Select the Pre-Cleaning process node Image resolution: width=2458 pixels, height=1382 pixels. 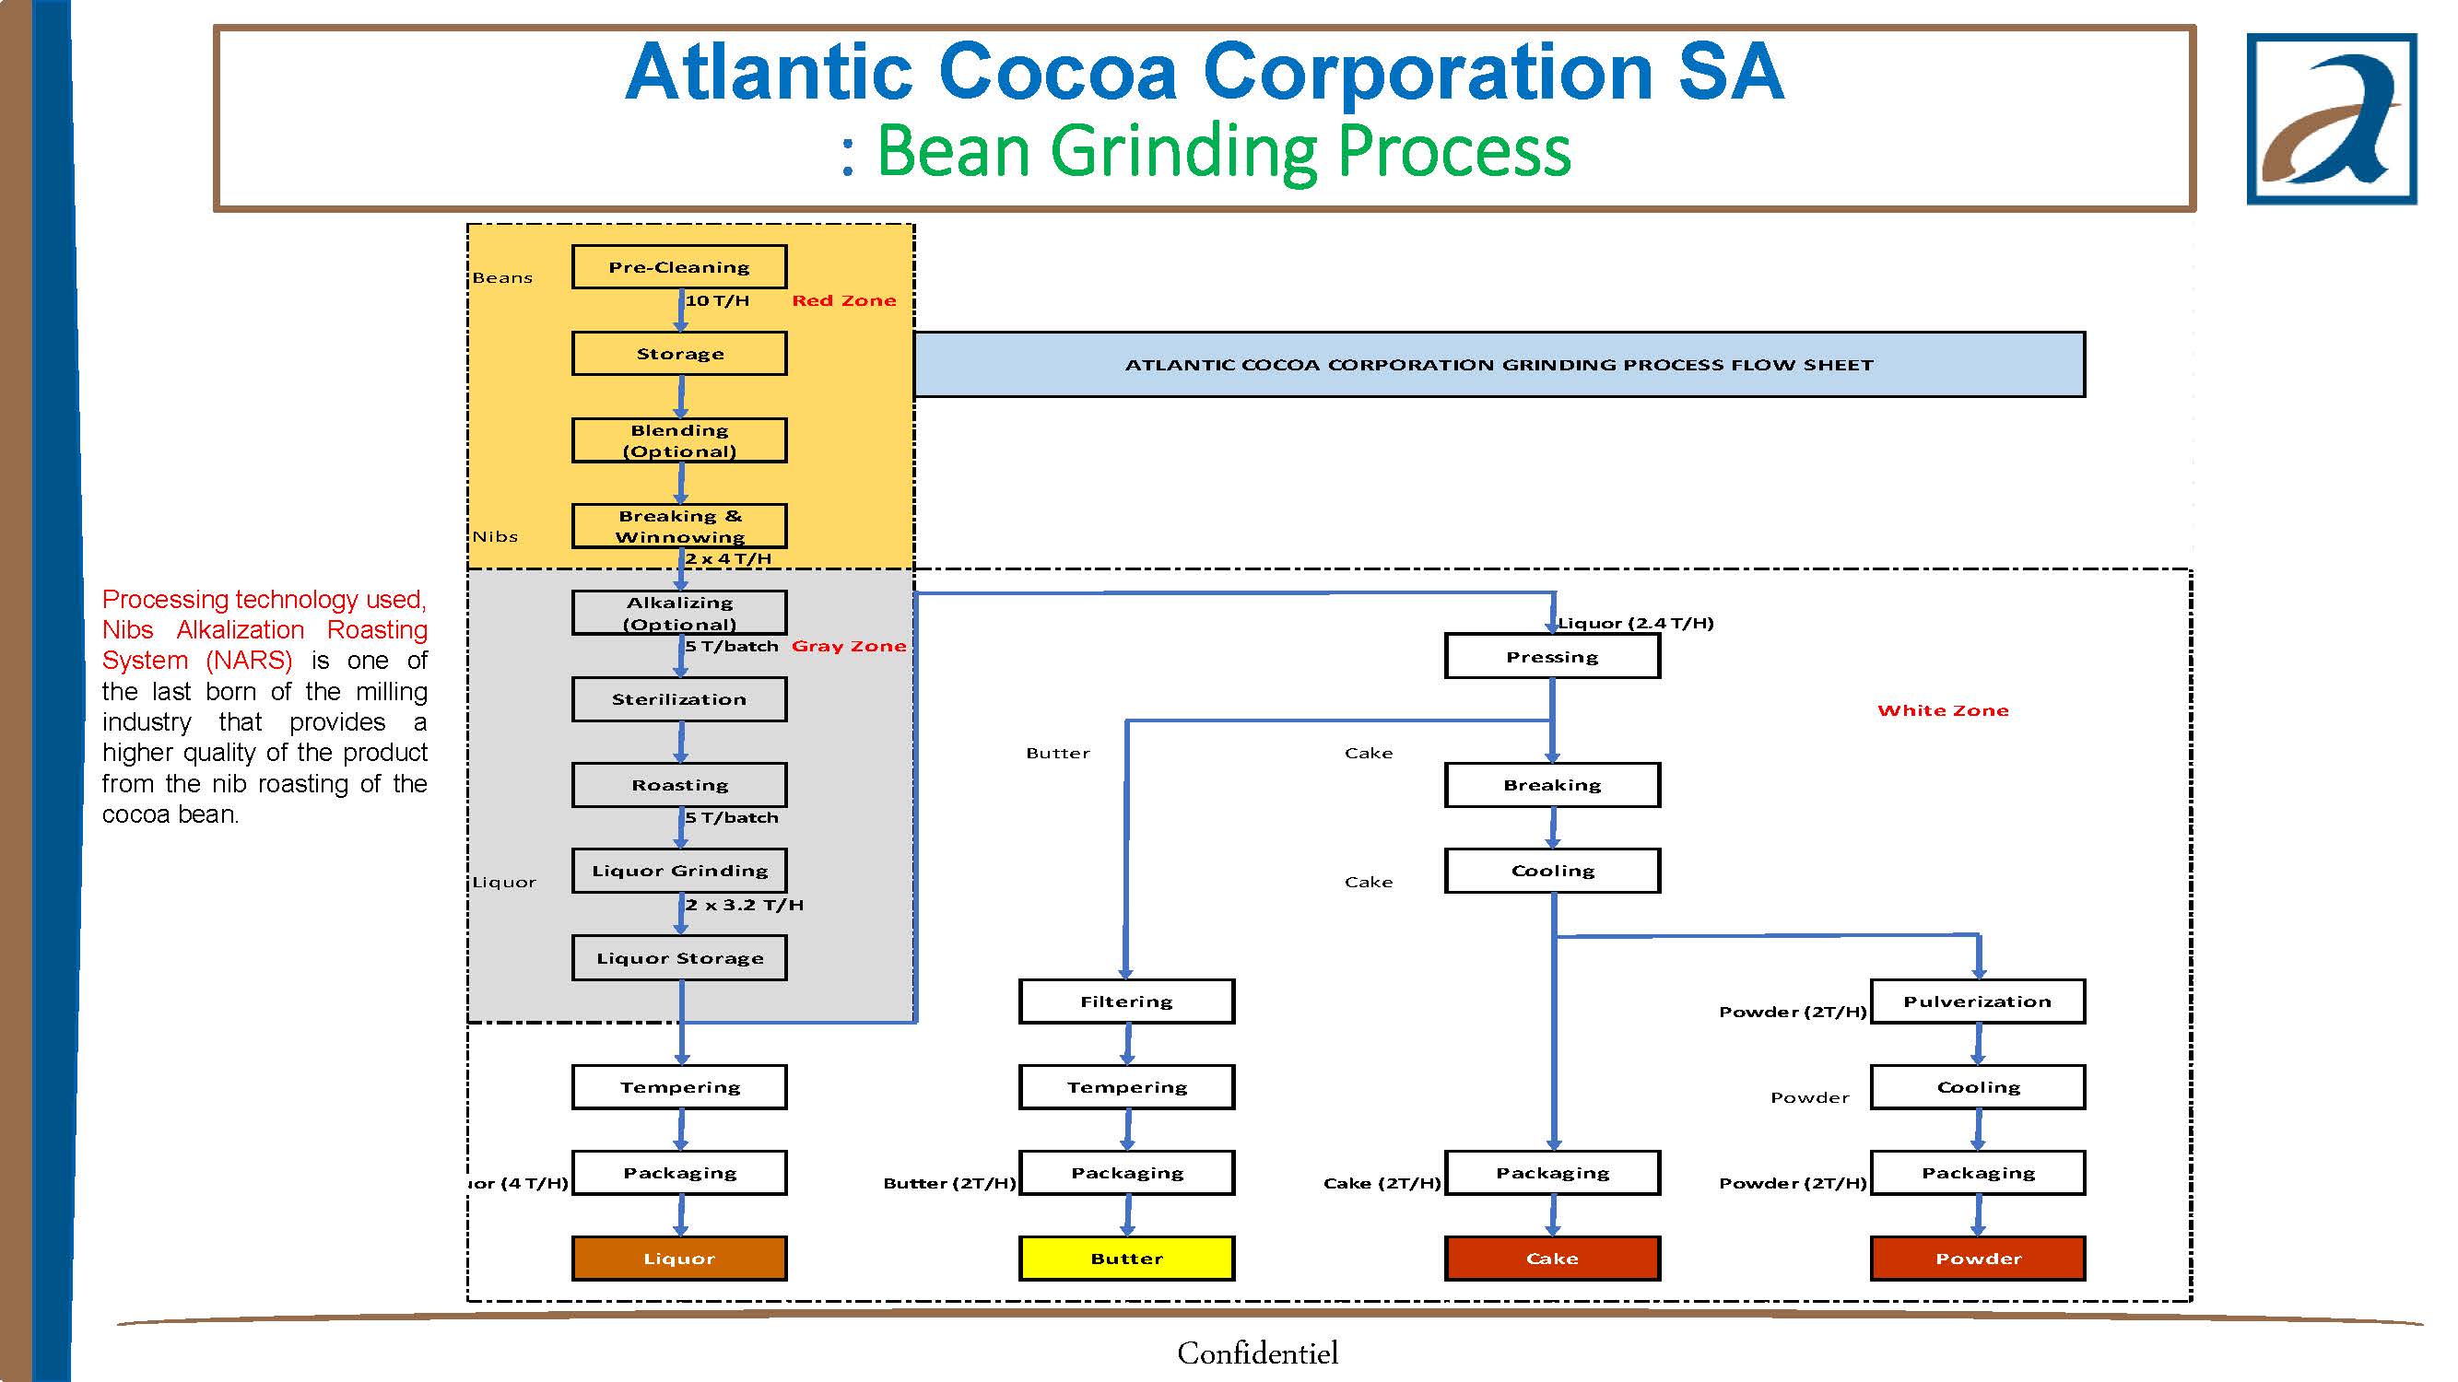[682, 266]
